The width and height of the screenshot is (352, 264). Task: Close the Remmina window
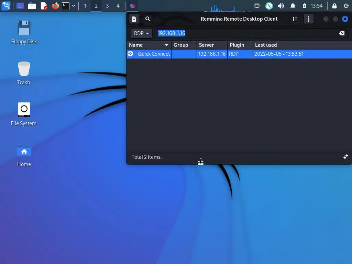(345, 19)
